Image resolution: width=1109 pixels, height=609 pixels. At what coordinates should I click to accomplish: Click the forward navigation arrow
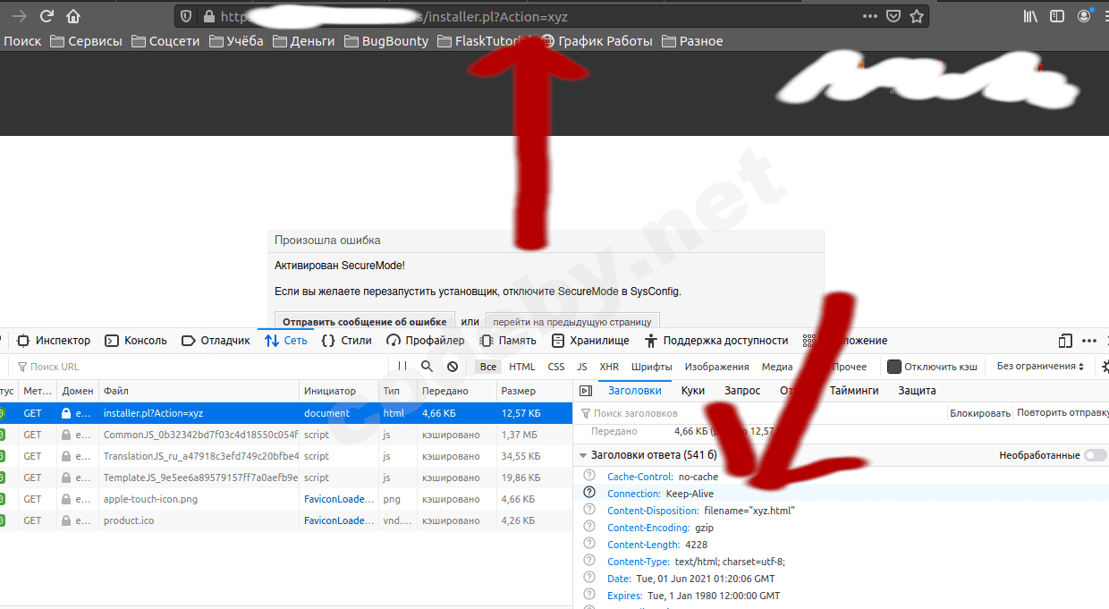pyautogui.click(x=19, y=16)
